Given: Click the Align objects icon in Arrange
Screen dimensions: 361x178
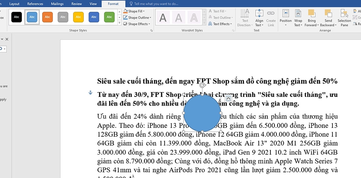Looking at the screenshot, I should coord(355,11).
